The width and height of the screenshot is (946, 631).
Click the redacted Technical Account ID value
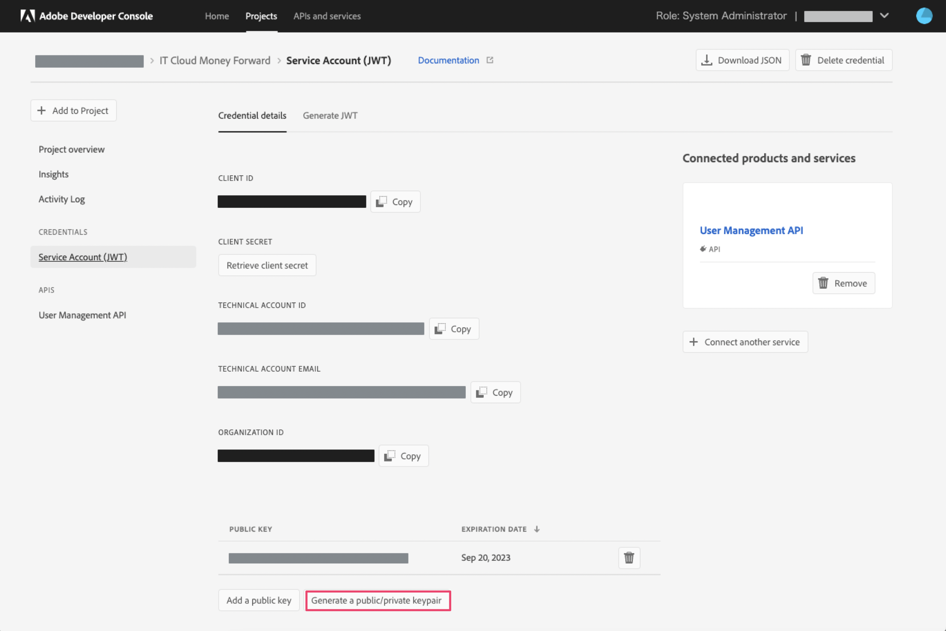pyautogui.click(x=321, y=329)
